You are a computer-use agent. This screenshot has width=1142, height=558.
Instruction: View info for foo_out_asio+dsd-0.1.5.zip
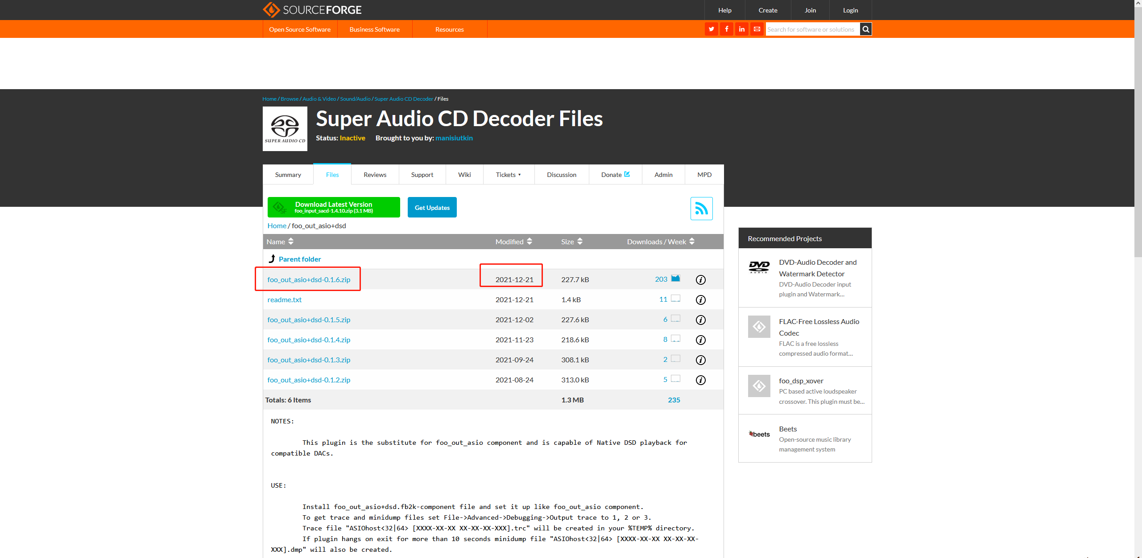701,320
